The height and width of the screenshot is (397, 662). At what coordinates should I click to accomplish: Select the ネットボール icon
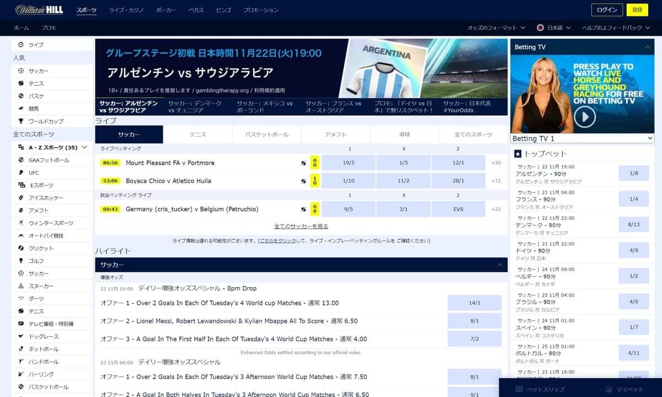point(21,349)
